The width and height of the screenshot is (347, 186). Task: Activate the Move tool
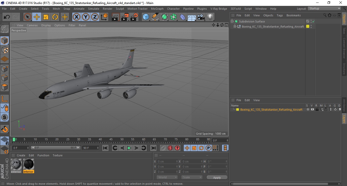tap(37, 17)
